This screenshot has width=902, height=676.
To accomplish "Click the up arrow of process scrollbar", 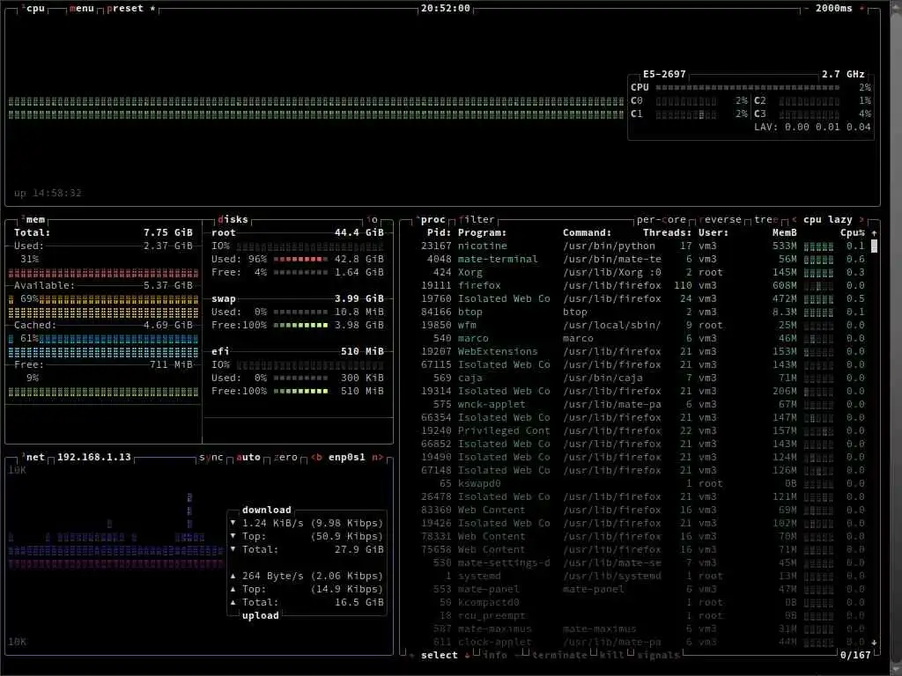I will pos(875,232).
